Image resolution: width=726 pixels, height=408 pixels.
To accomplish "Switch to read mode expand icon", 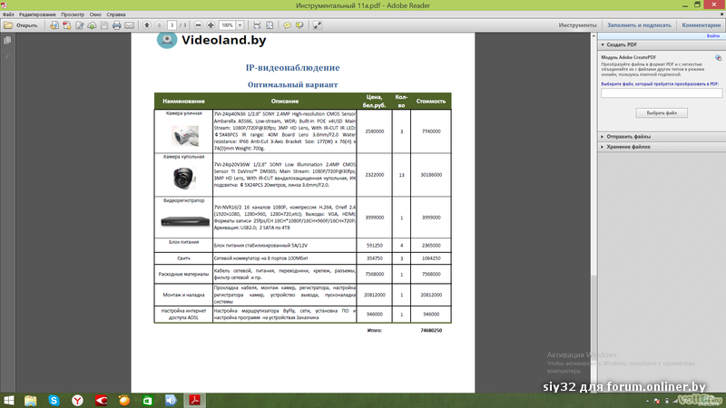I will (x=317, y=25).
